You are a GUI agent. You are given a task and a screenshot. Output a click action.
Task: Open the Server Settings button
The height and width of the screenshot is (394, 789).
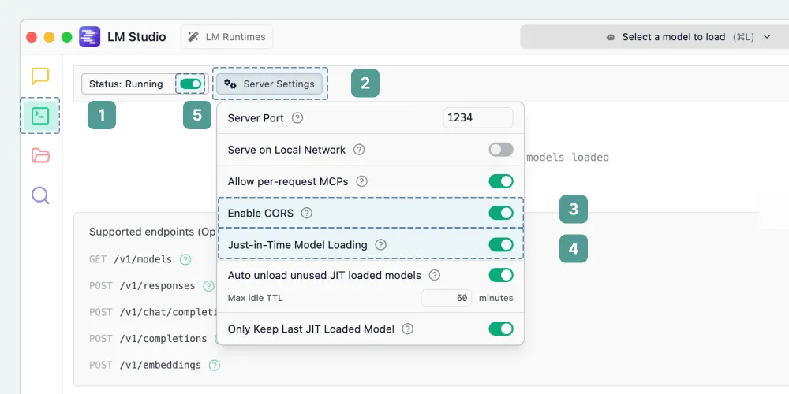pos(270,84)
